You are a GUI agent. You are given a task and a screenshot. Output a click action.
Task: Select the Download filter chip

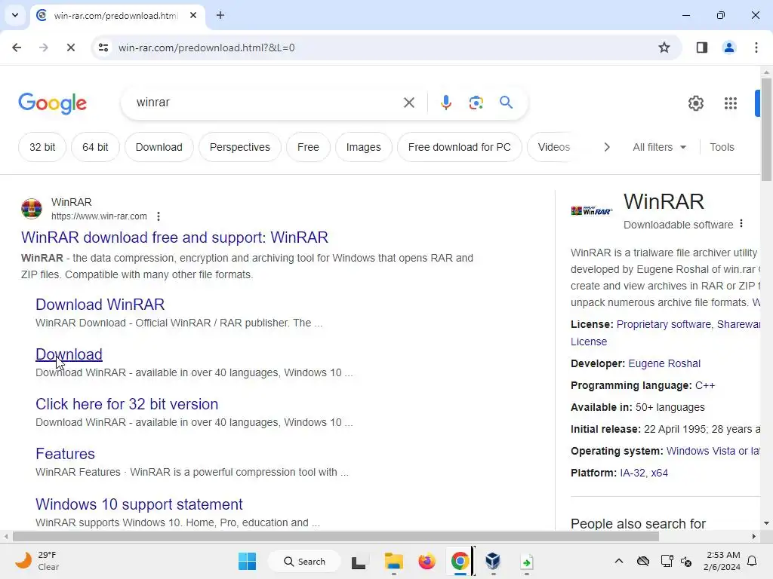click(159, 147)
